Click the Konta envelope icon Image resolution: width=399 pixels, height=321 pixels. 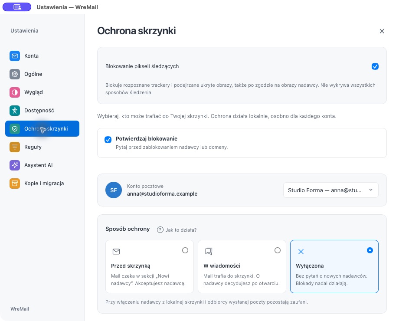tap(15, 56)
